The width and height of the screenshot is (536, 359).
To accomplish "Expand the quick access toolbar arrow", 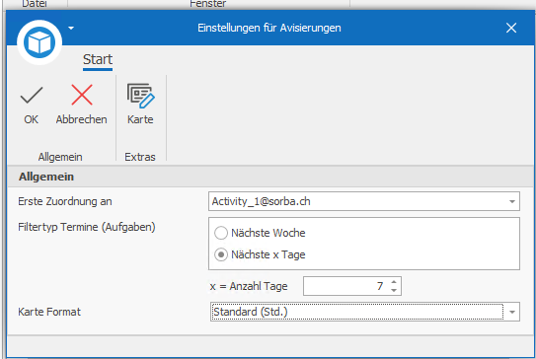I will tap(71, 28).
